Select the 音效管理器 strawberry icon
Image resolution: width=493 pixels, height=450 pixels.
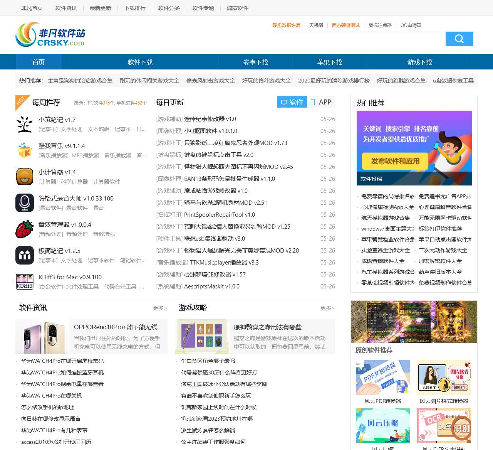25,229
